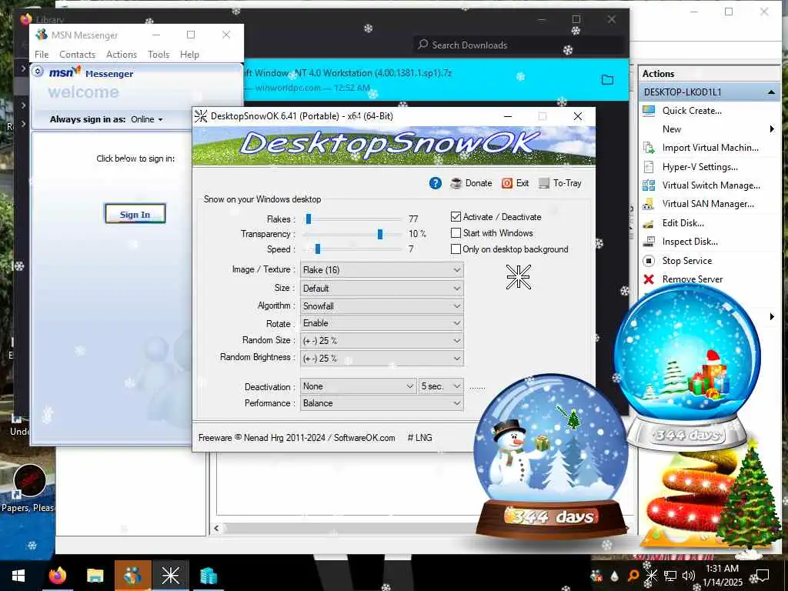Click Quick Create in Hyper-V Actions
This screenshot has width=788, height=591.
click(x=692, y=111)
